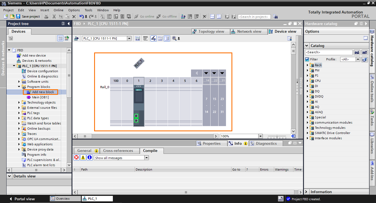Click the zoom slider below the device view

click(x=277, y=136)
